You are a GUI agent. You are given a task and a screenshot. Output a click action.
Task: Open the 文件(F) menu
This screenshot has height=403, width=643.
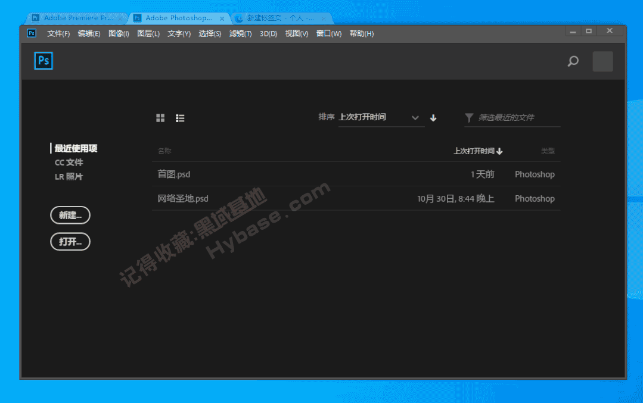(x=58, y=33)
